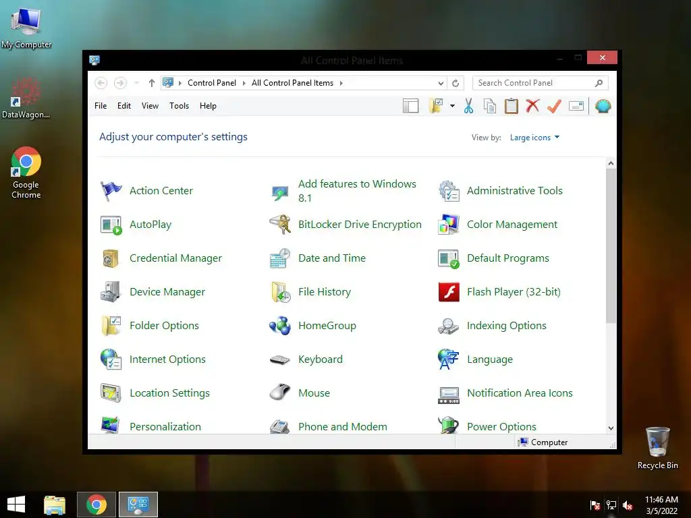
Task: Click the Up one level arrow button
Action: (x=152, y=83)
